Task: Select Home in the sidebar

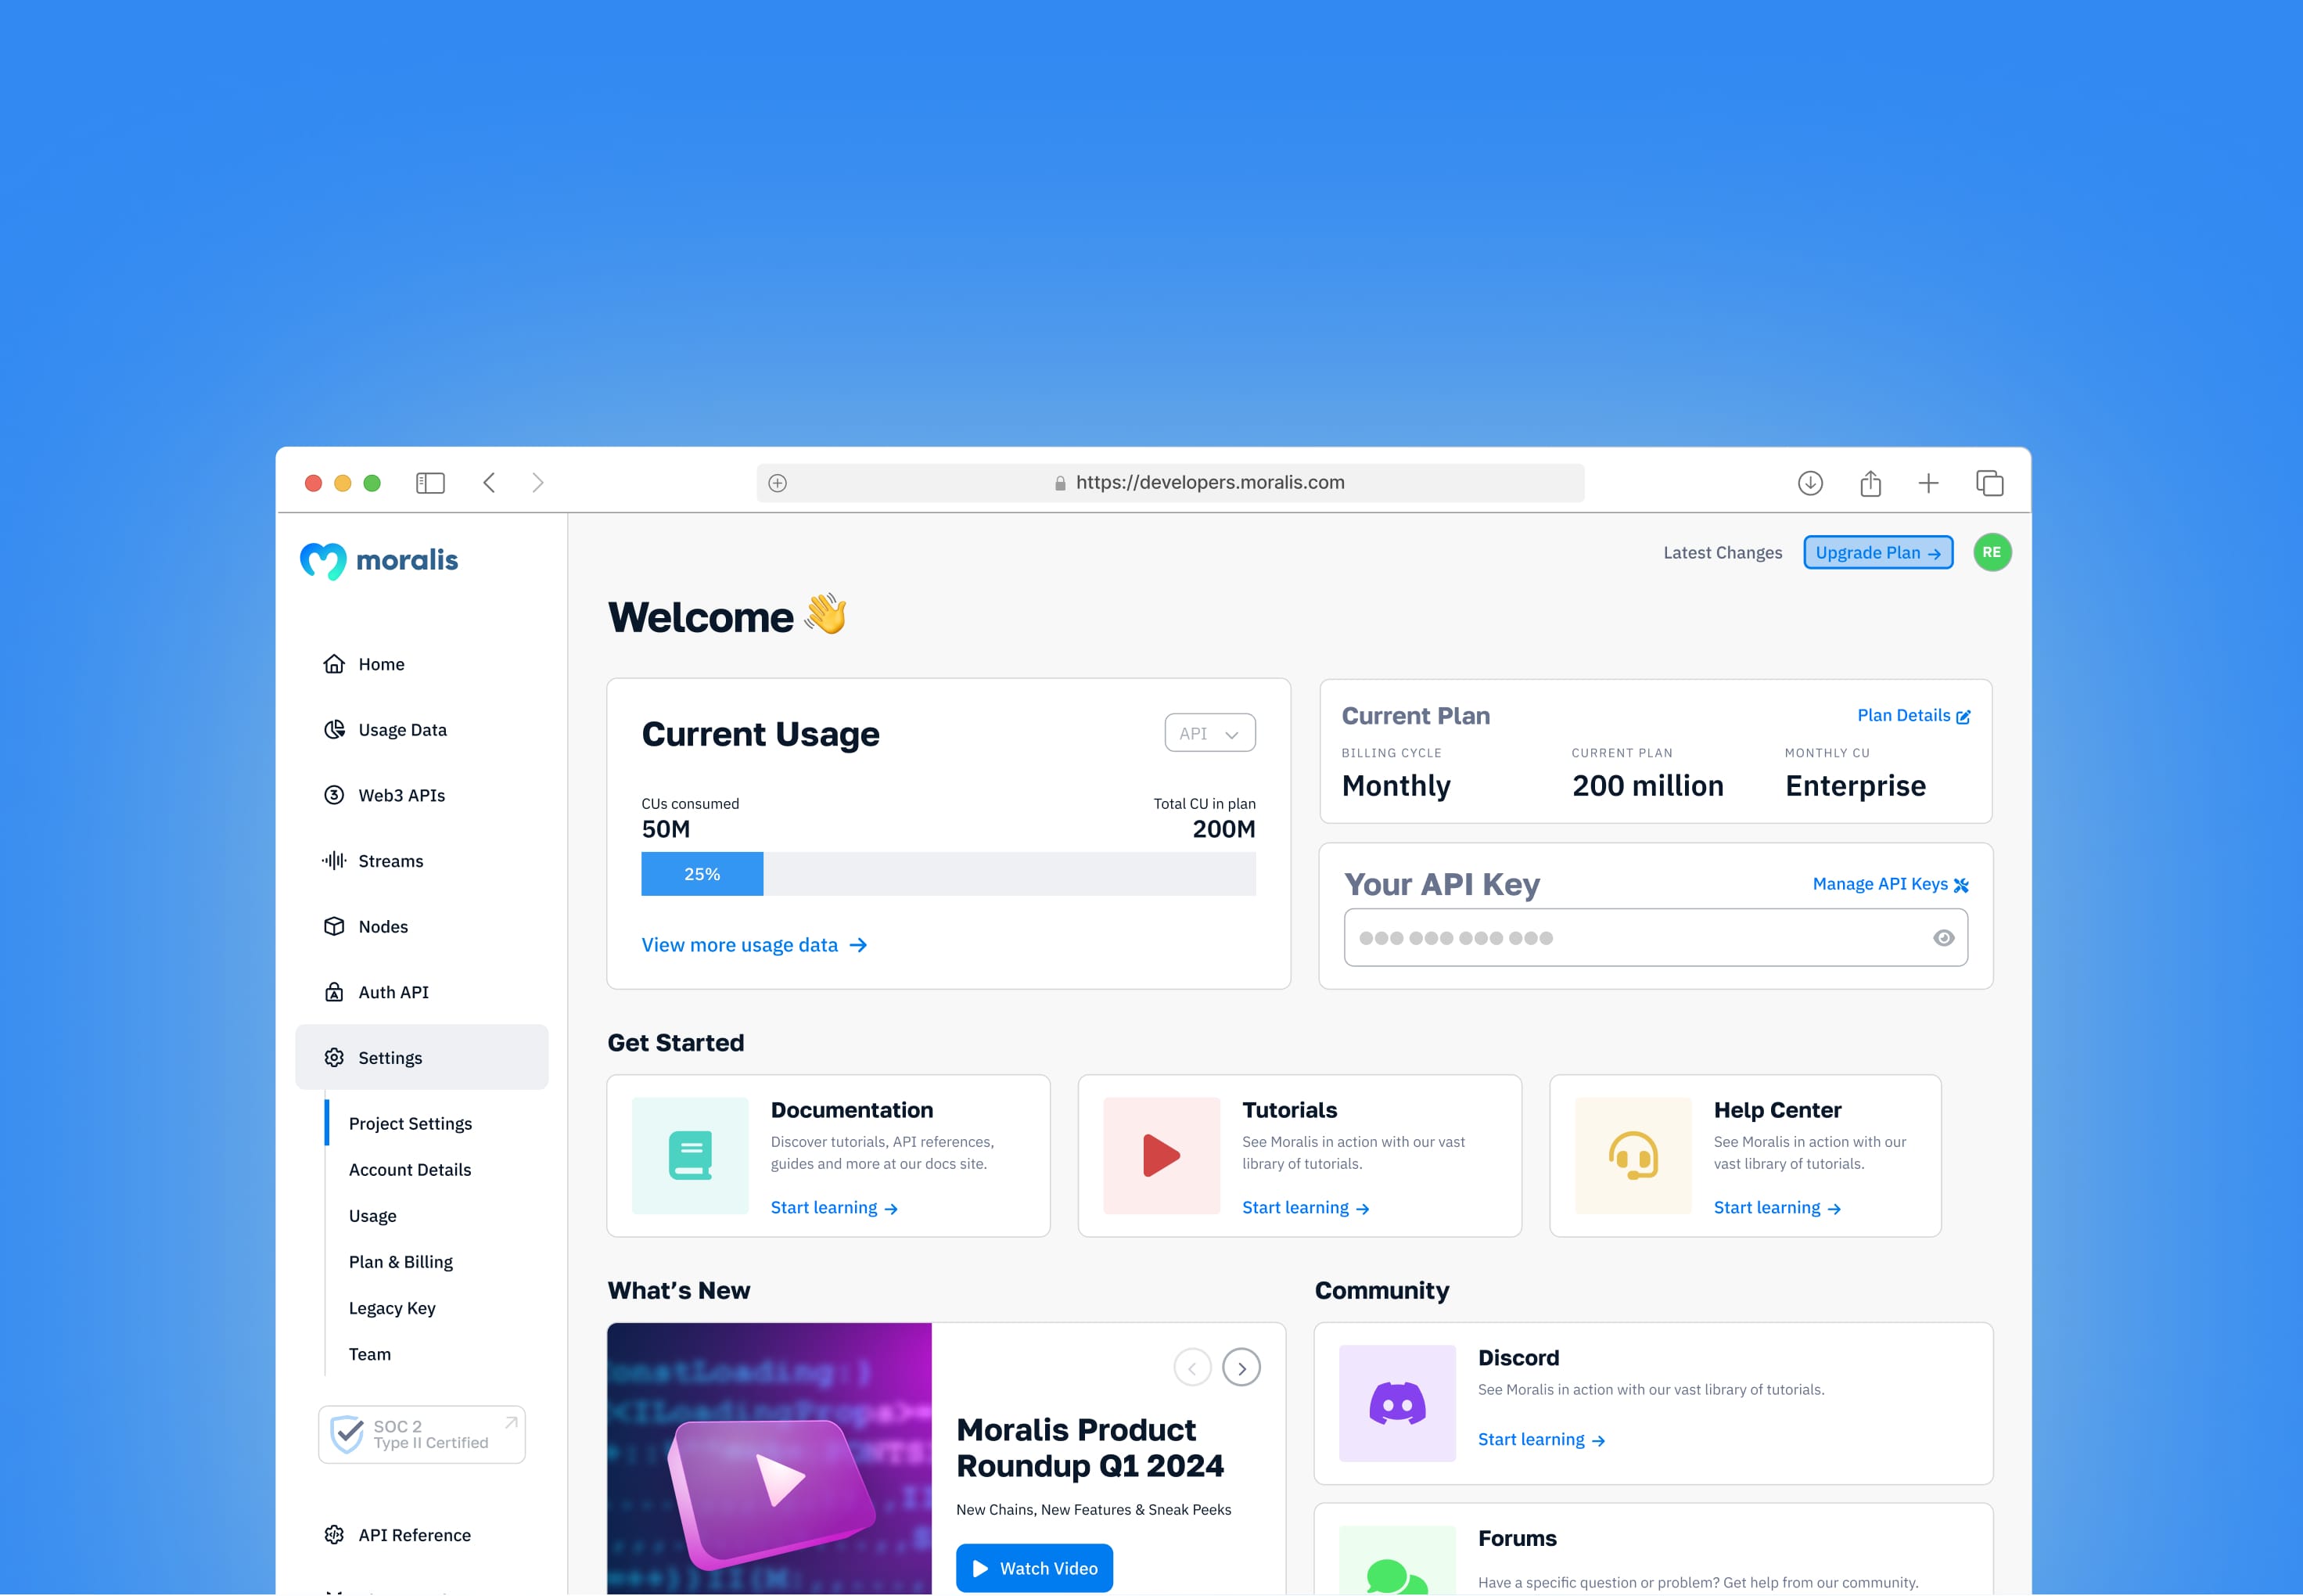Action: point(381,663)
